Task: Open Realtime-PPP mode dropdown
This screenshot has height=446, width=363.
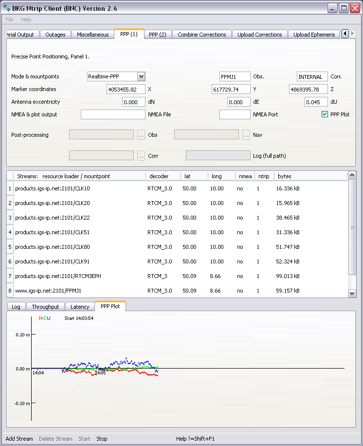Action: 141,76
